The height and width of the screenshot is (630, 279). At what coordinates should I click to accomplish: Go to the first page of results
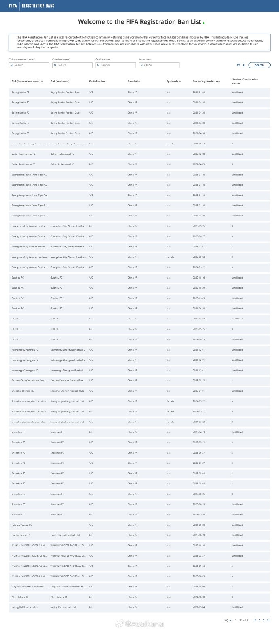click(255, 620)
